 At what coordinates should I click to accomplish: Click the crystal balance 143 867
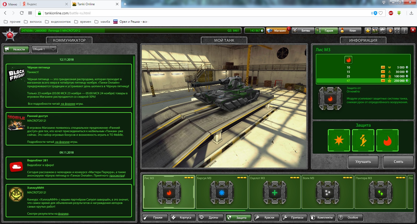pos(254,31)
